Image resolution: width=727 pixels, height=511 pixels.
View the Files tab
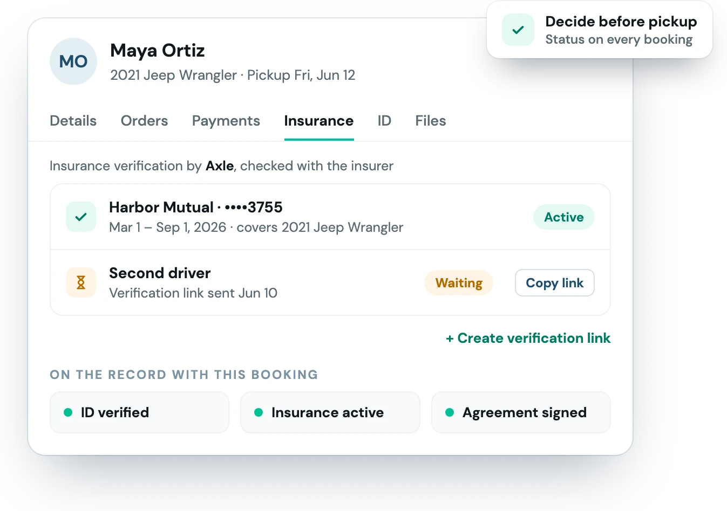coord(431,121)
